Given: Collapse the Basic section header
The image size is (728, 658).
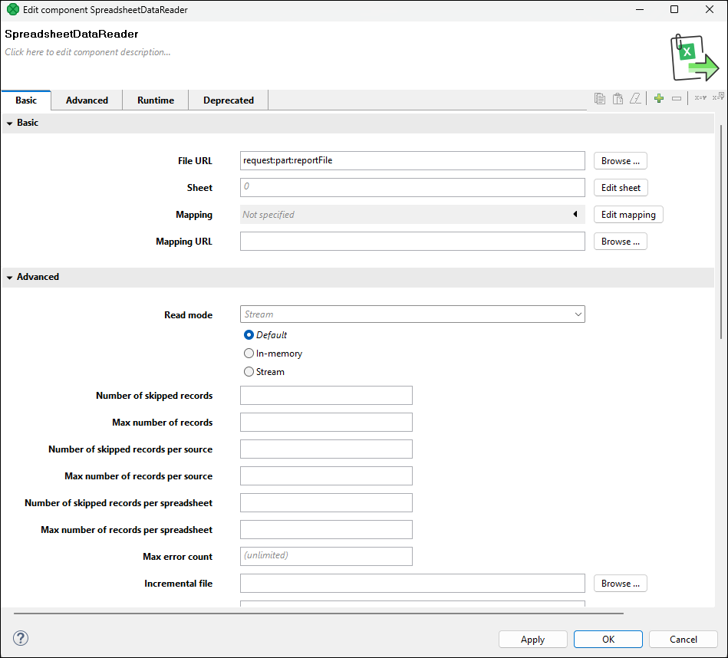Looking at the screenshot, I should [9, 123].
